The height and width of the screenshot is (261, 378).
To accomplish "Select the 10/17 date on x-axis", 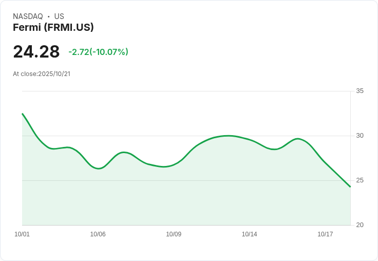I will (325, 234).
